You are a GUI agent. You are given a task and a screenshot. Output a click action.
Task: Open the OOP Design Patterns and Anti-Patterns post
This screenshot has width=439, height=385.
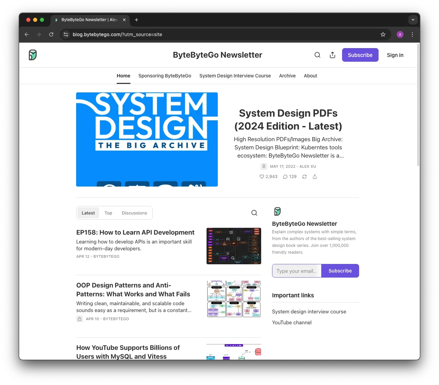pos(133,290)
